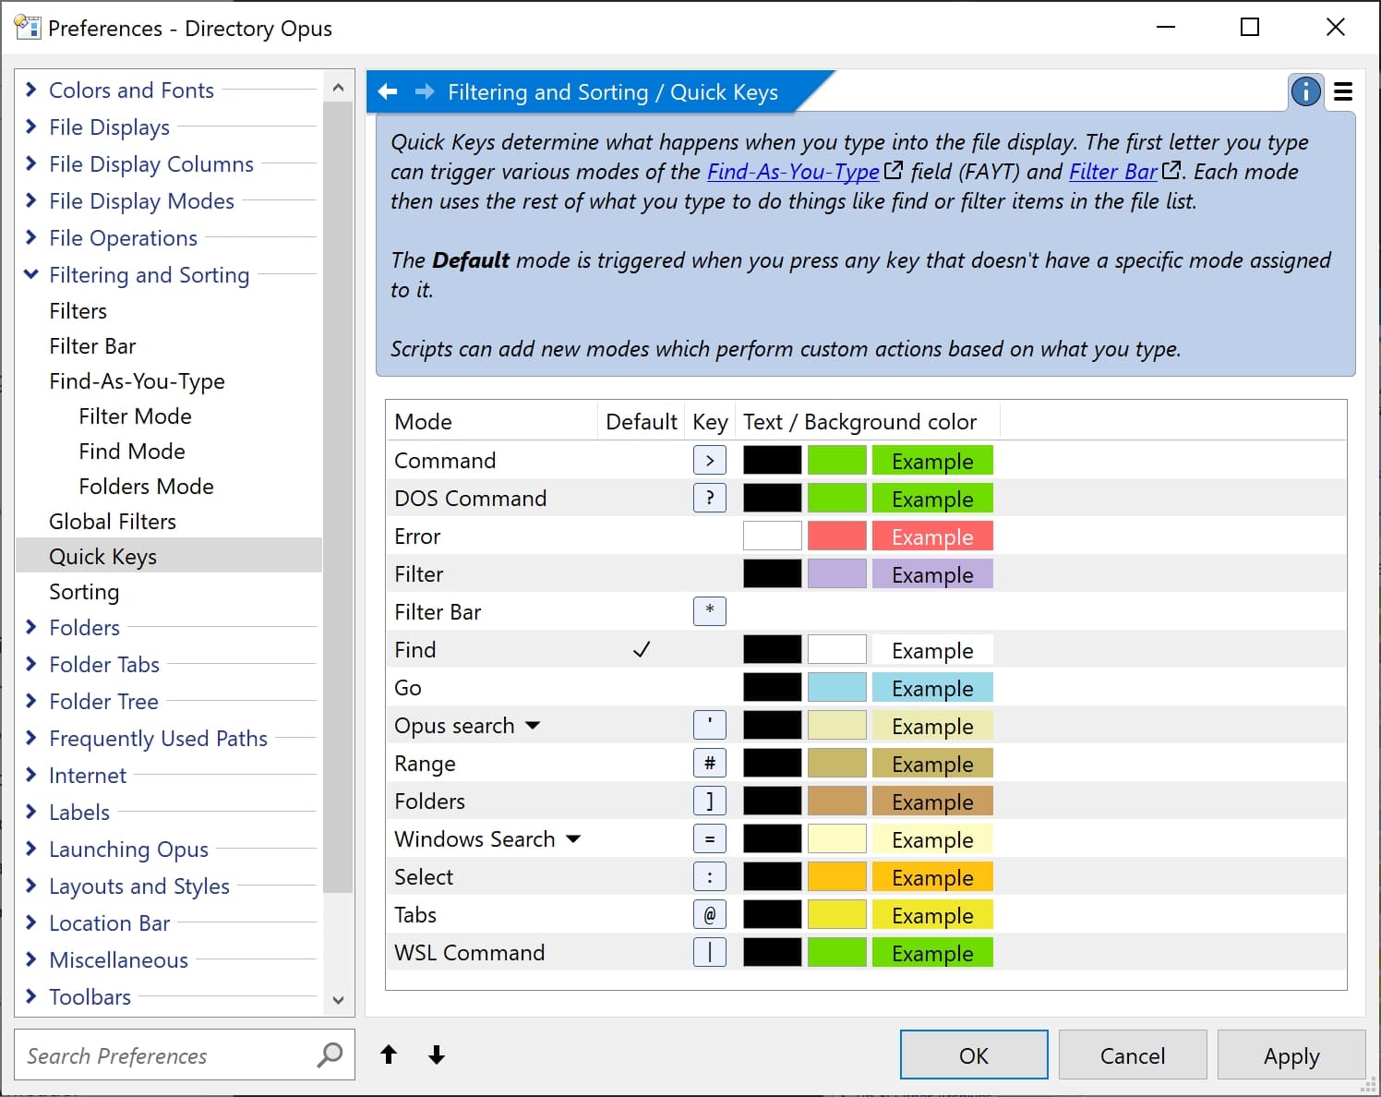Screen dimensions: 1381x1097
Task: Expand the Colors and Fonts category
Action: point(31,90)
